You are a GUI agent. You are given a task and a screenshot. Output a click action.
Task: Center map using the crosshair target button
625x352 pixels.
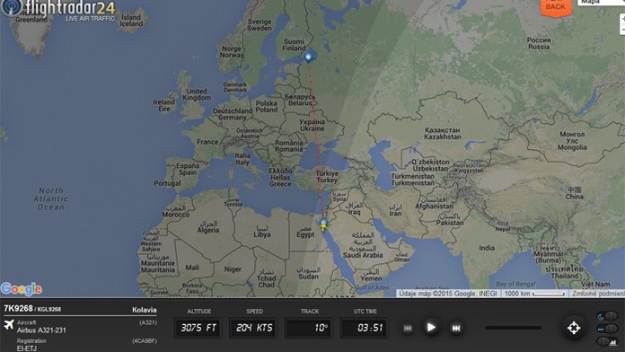(574, 328)
